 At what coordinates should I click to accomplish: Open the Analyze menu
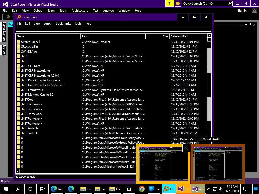[108, 11]
